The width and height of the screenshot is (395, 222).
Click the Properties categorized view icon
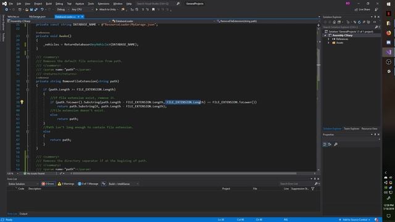tap(325, 144)
